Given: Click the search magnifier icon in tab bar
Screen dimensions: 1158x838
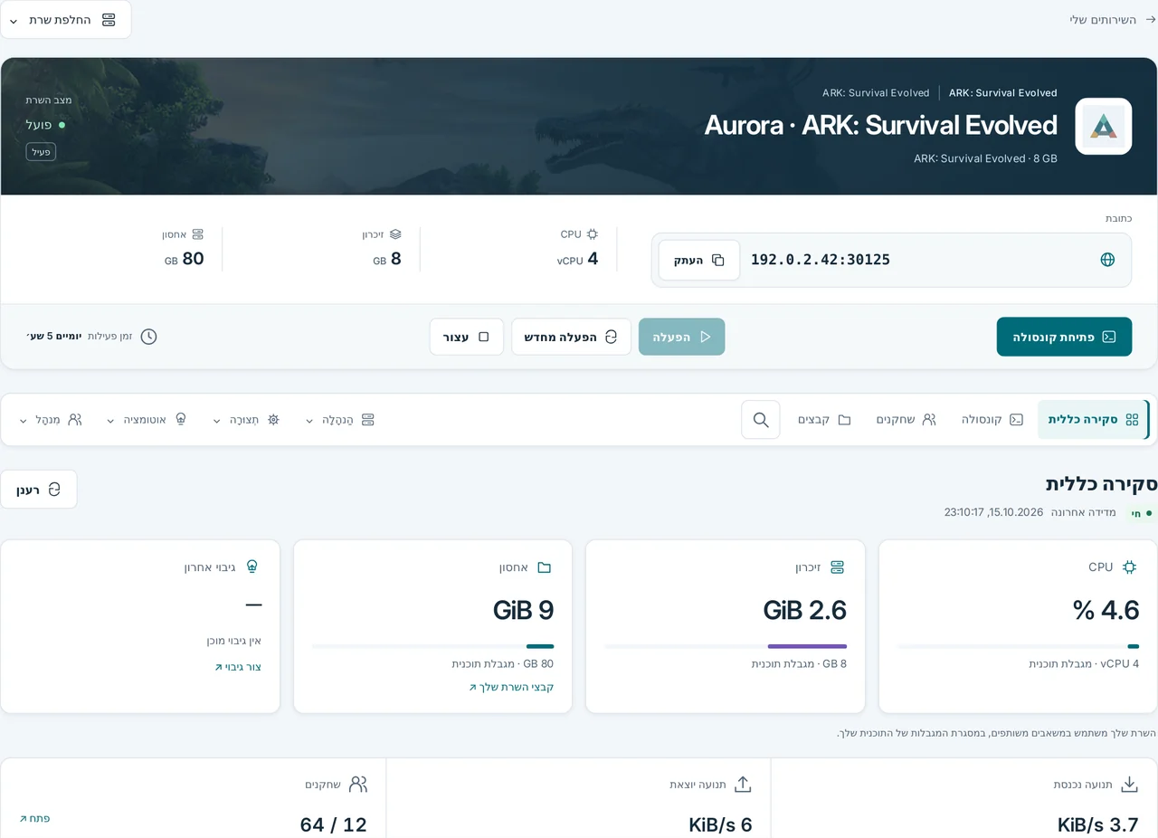Looking at the screenshot, I should [761, 420].
